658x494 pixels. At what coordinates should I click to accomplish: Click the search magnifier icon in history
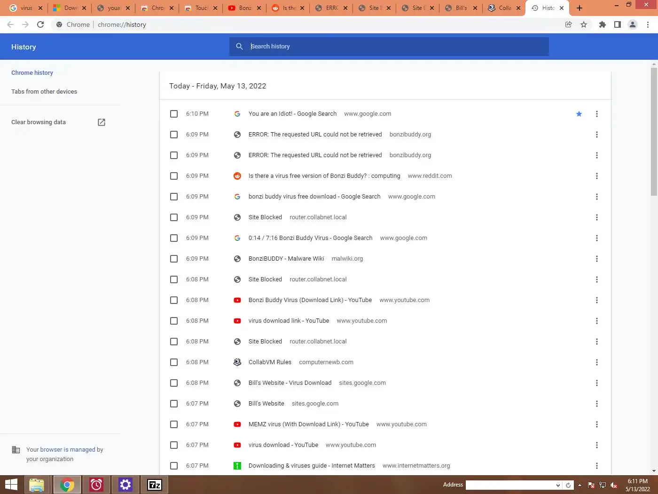point(239,47)
